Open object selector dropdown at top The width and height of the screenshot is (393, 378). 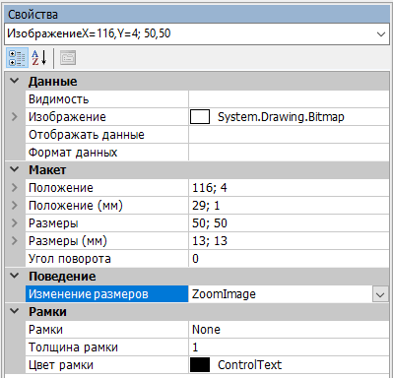381,33
